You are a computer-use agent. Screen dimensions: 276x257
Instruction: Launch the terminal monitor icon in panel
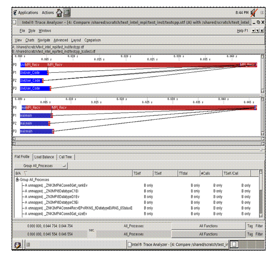(x=67, y=13)
